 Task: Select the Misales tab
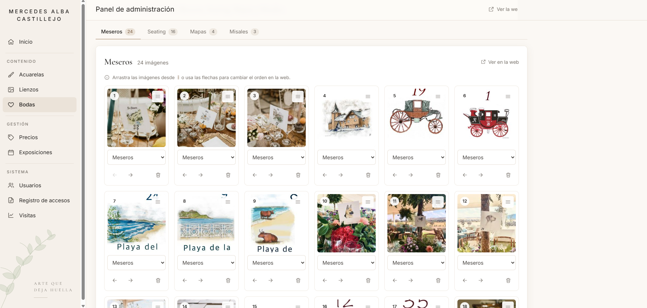click(244, 32)
